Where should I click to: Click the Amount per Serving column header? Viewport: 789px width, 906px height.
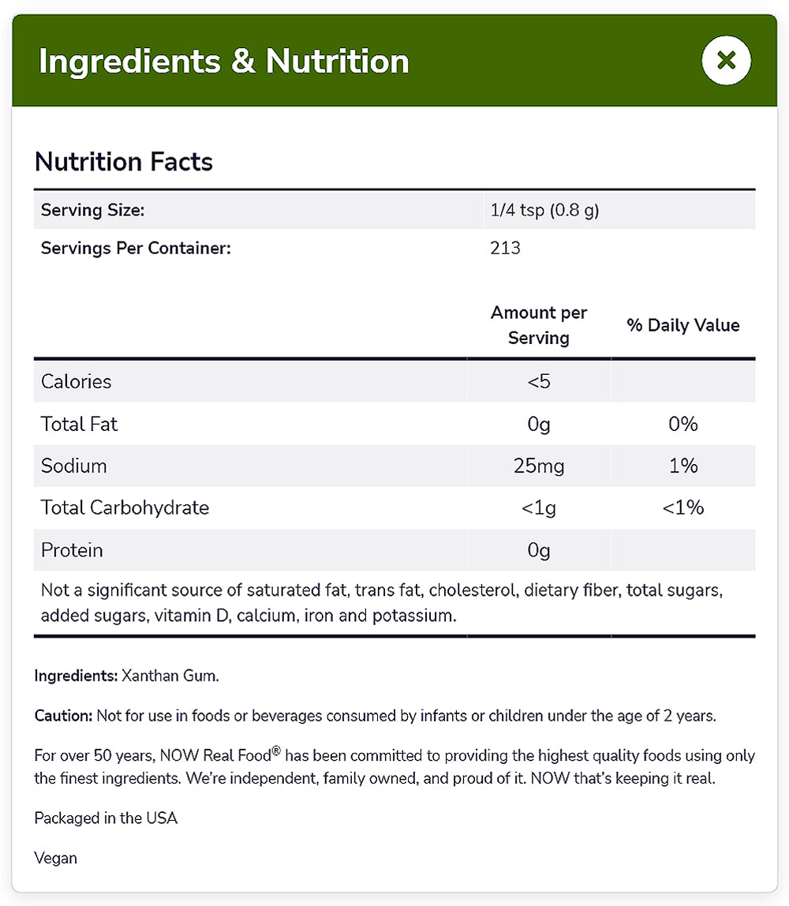(x=539, y=325)
